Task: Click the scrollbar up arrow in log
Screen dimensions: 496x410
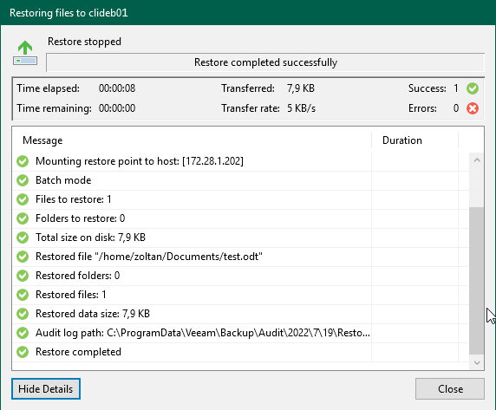Action: [x=477, y=160]
